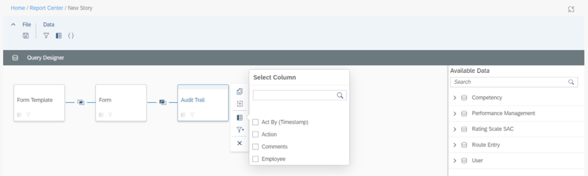This screenshot has width=588, height=176.
Task: Collapse the File toolbar chevron
Action: pos(14,25)
